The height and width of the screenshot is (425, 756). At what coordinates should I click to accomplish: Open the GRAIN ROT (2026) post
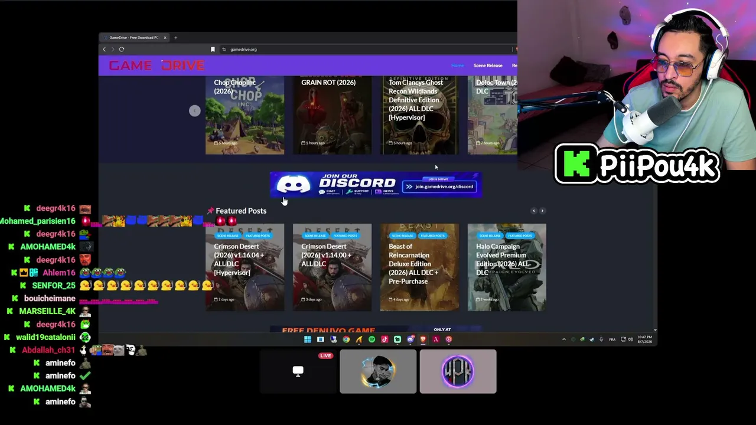(332, 115)
